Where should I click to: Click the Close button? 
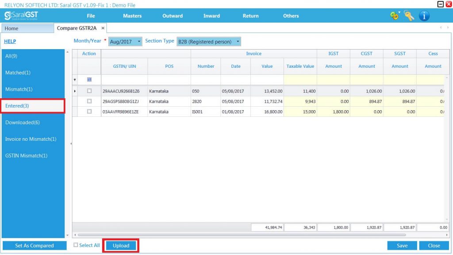pyautogui.click(x=434, y=245)
